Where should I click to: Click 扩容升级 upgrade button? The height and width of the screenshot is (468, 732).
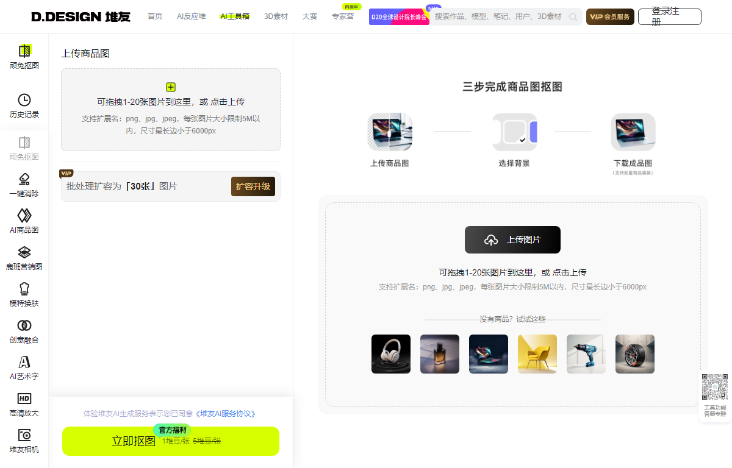tap(253, 186)
